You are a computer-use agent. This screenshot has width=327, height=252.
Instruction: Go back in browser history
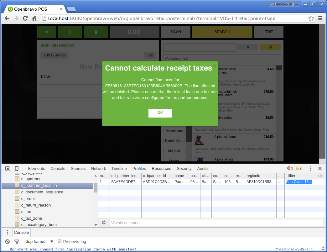(7, 18)
